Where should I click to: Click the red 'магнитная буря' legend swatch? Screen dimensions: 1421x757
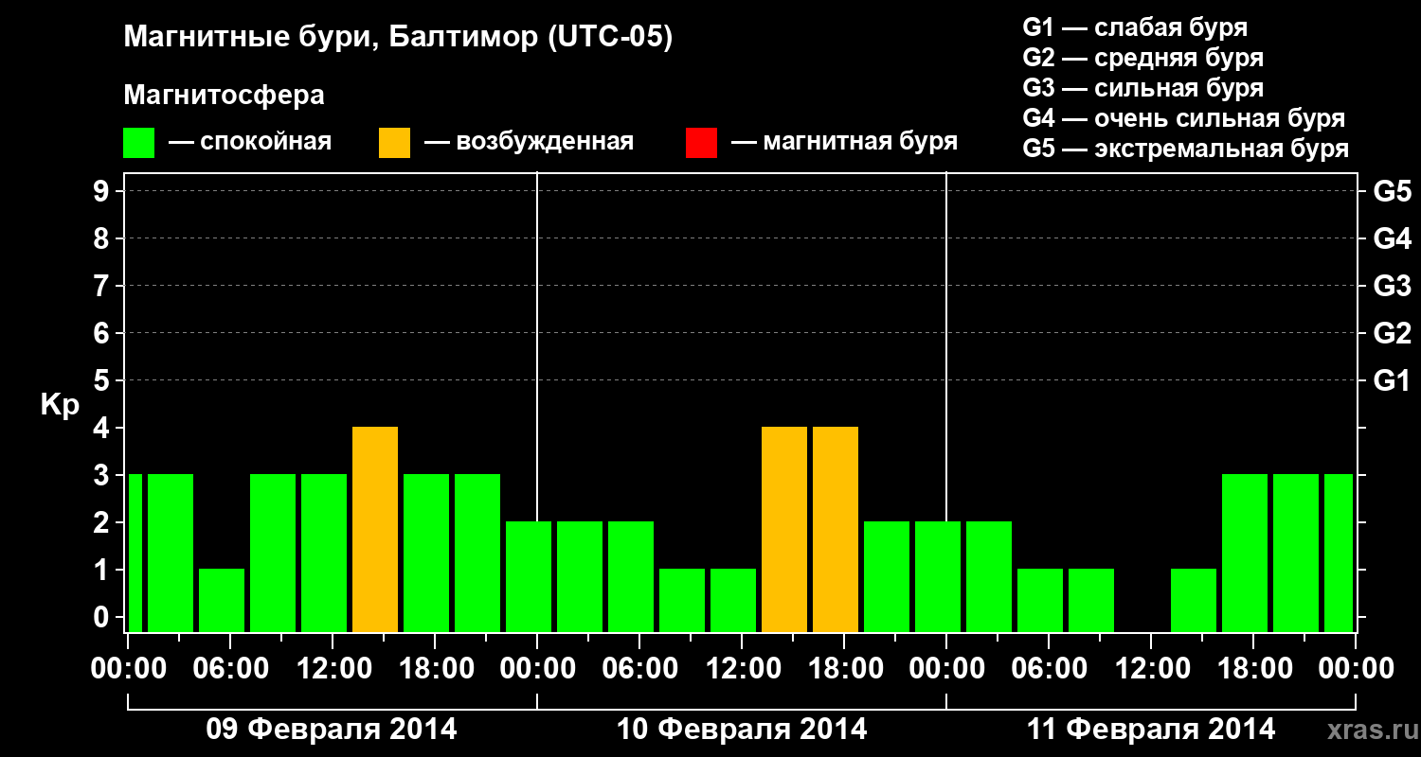[x=701, y=143]
